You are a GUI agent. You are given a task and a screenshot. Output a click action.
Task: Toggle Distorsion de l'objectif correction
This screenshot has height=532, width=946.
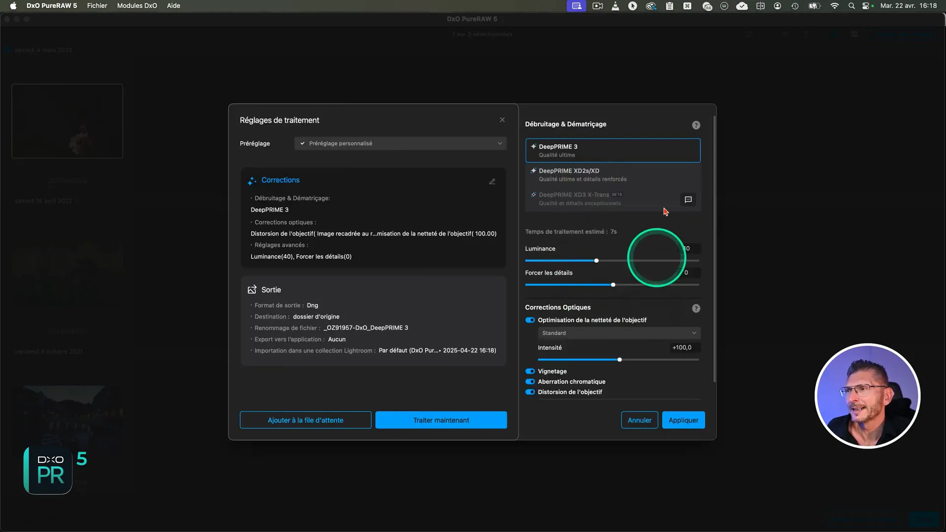click(530, 392)
